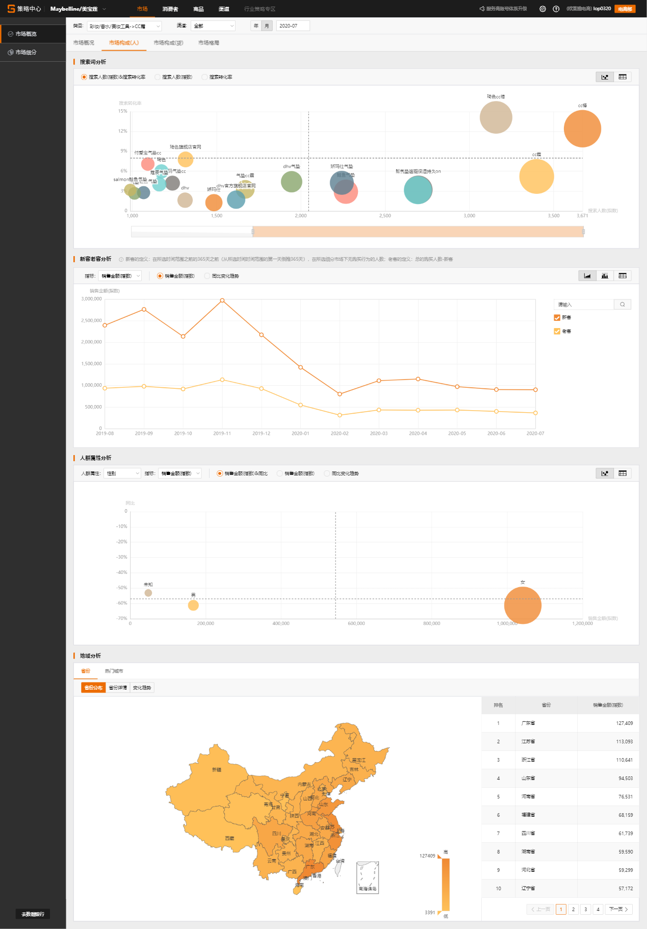Click the legend search magnifier icon

[x=623, y=305]
